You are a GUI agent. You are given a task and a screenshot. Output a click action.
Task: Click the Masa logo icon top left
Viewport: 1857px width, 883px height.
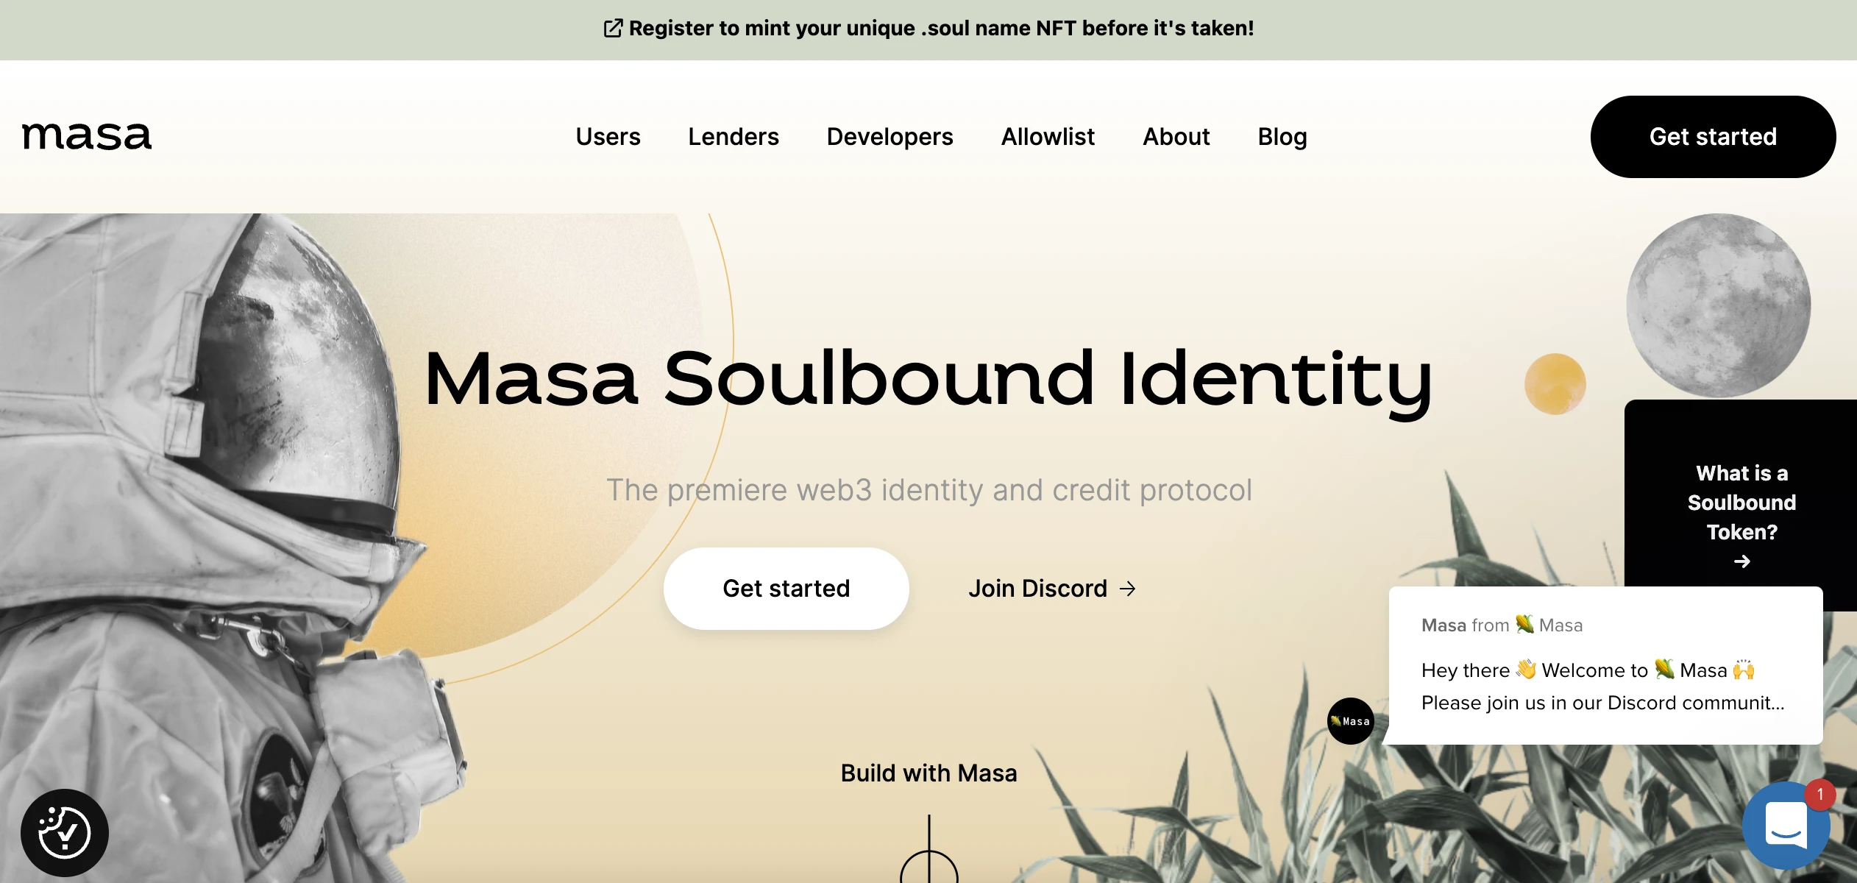pyautogui.click(x=89, y=135)
